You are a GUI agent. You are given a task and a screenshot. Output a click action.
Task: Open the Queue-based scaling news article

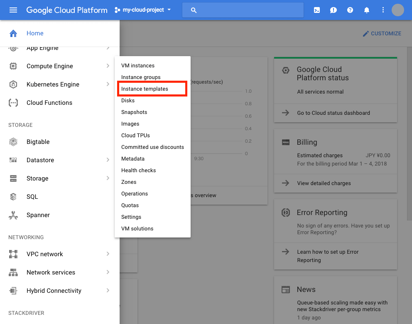[342, 306]
